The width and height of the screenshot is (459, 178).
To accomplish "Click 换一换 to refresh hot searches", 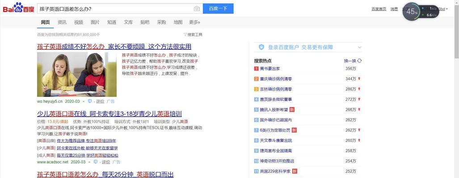I will [350, 61].
